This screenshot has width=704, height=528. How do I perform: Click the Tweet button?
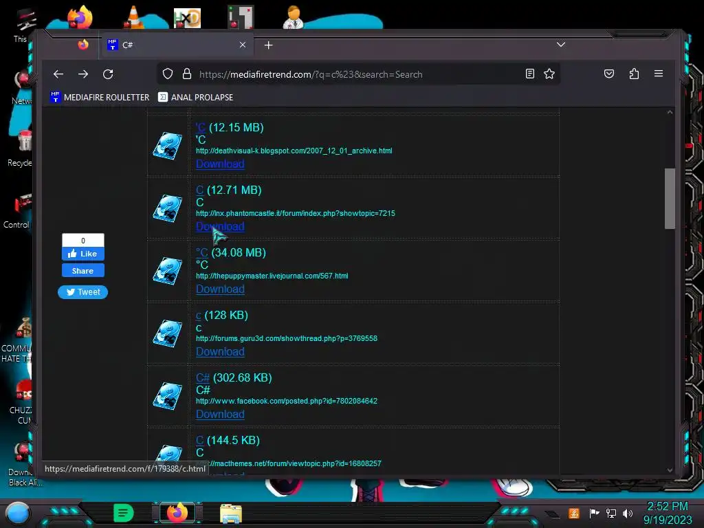point(83,291)
